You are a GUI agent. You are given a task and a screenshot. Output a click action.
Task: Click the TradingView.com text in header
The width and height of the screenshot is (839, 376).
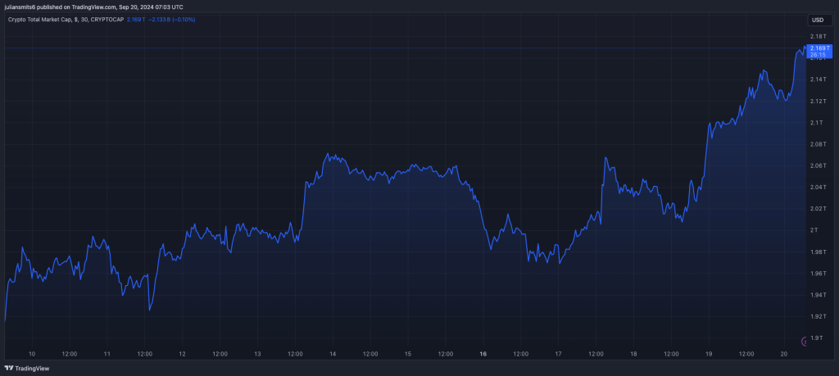pyautogui.click(x=94, y=7)
